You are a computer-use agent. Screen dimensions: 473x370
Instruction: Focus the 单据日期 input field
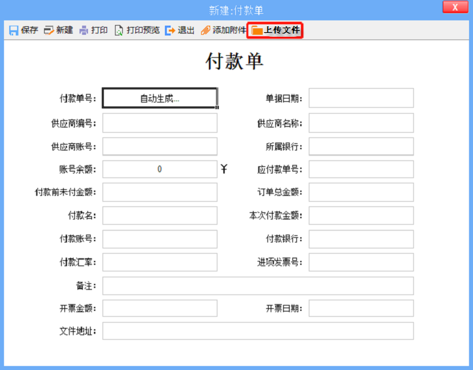(x=361, y=98)
